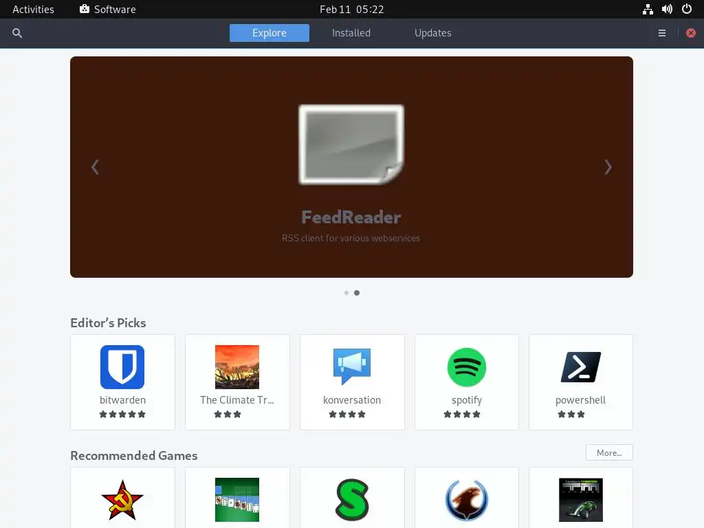
Task: Switch to the Explore tab
Action: [269, 33]
